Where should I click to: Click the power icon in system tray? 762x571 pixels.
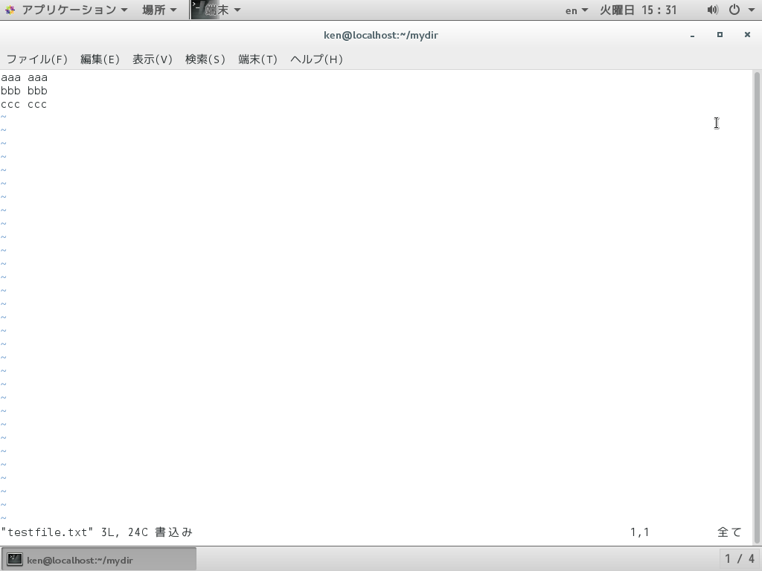point(734,10)
